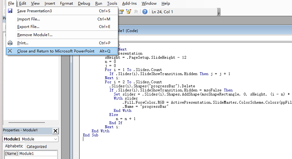This screenshot has width=292, height=159.
Task: Click the X icon beside Close and Return
Action: 10,51
